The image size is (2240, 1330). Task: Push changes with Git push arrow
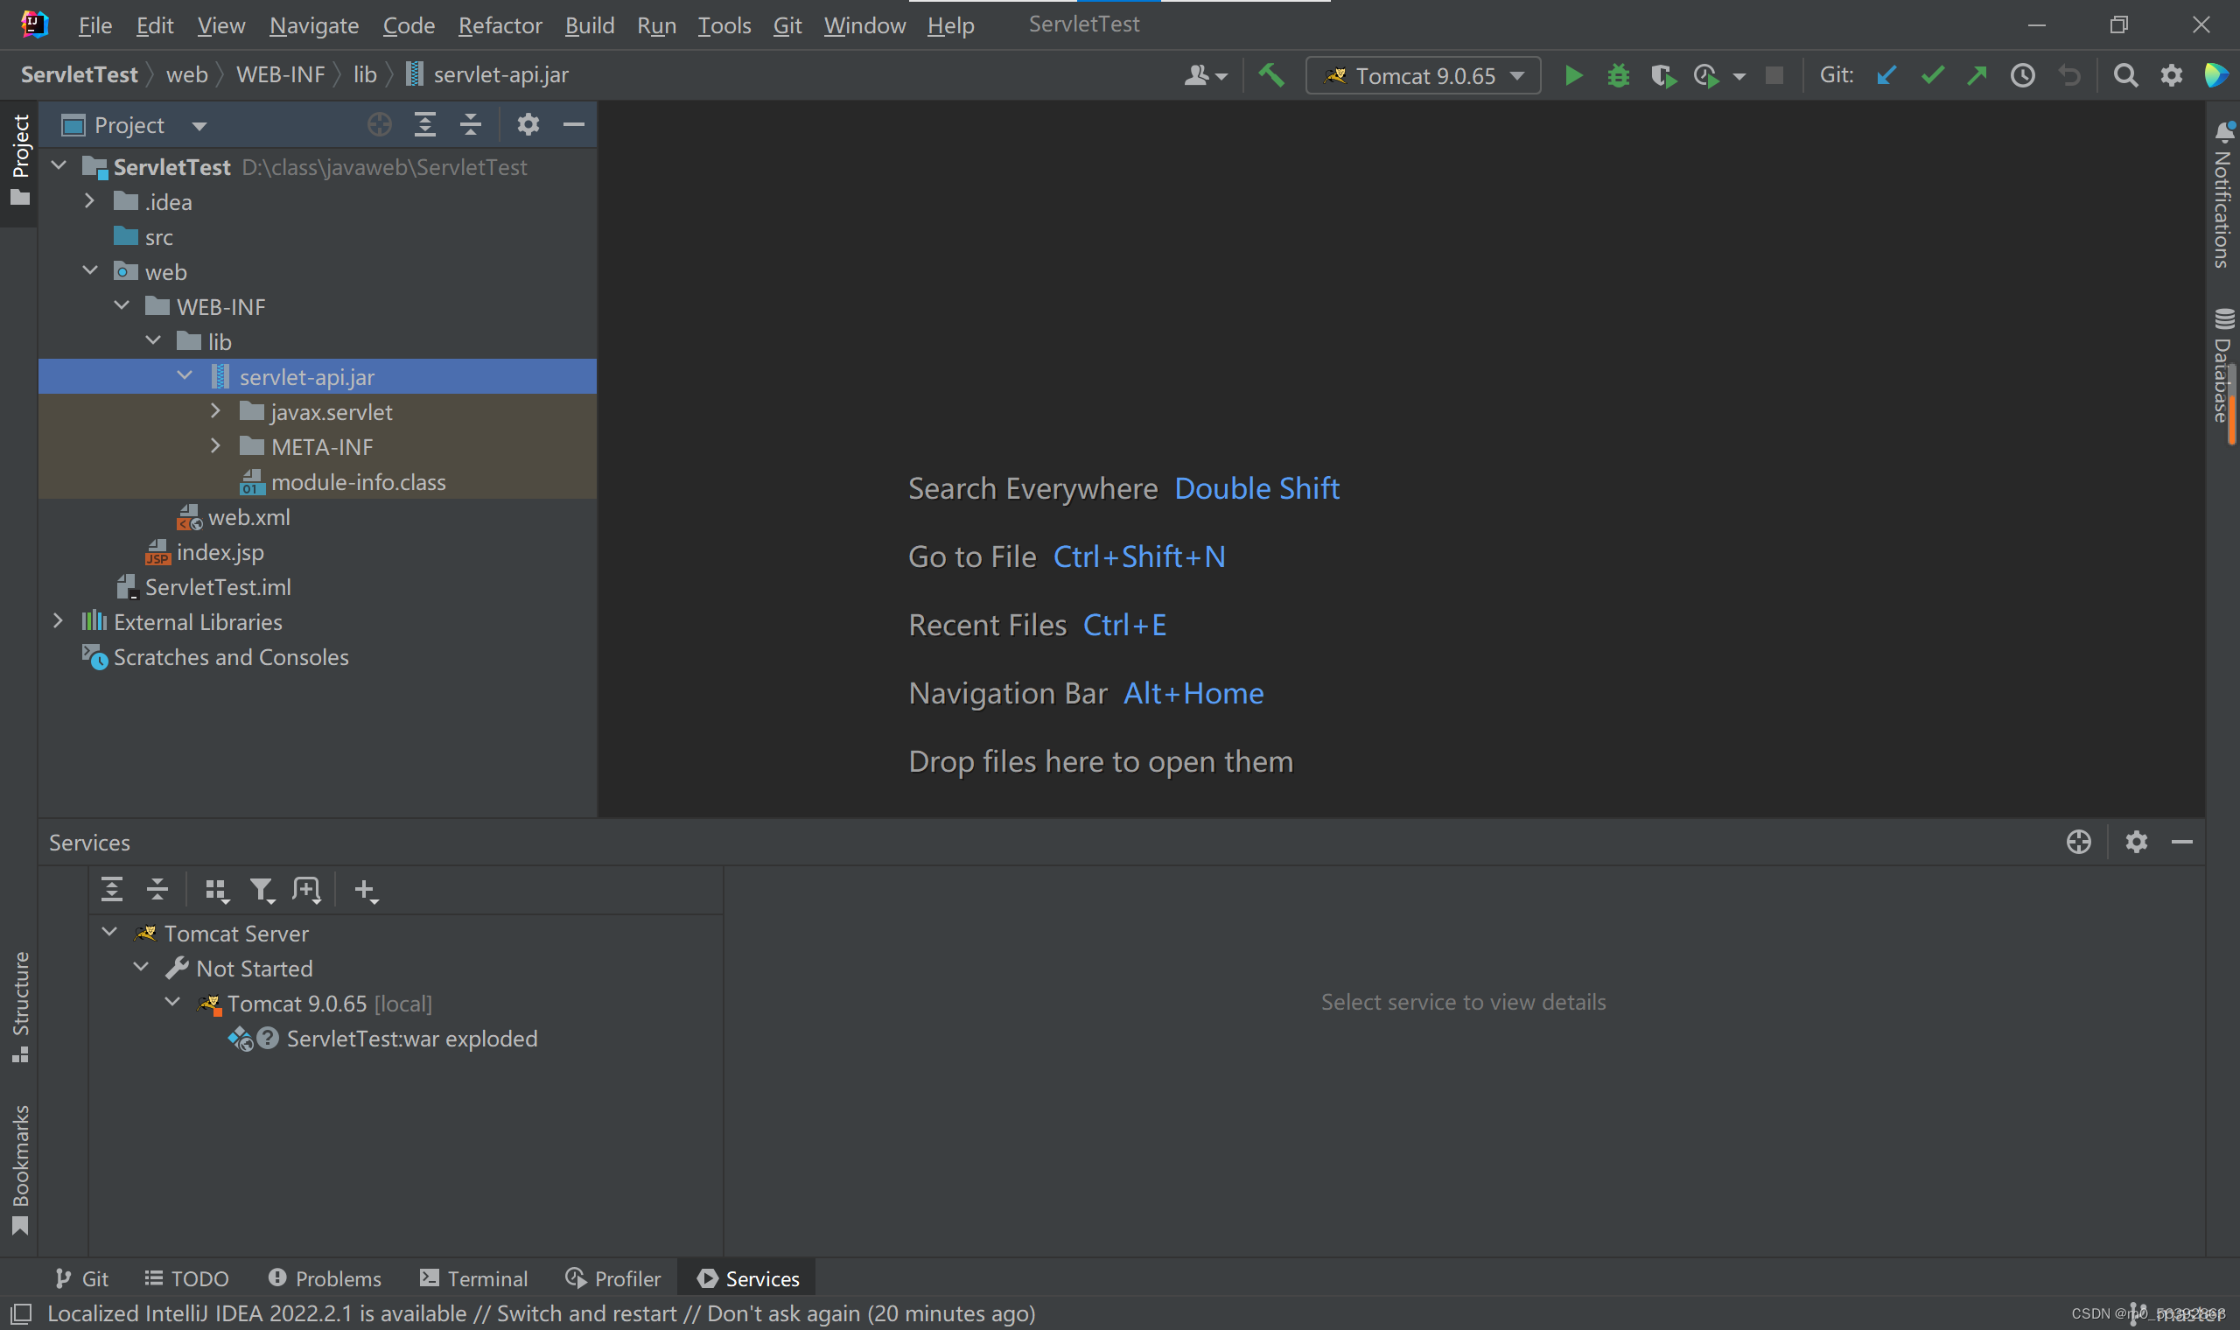tap(1977, 75)
